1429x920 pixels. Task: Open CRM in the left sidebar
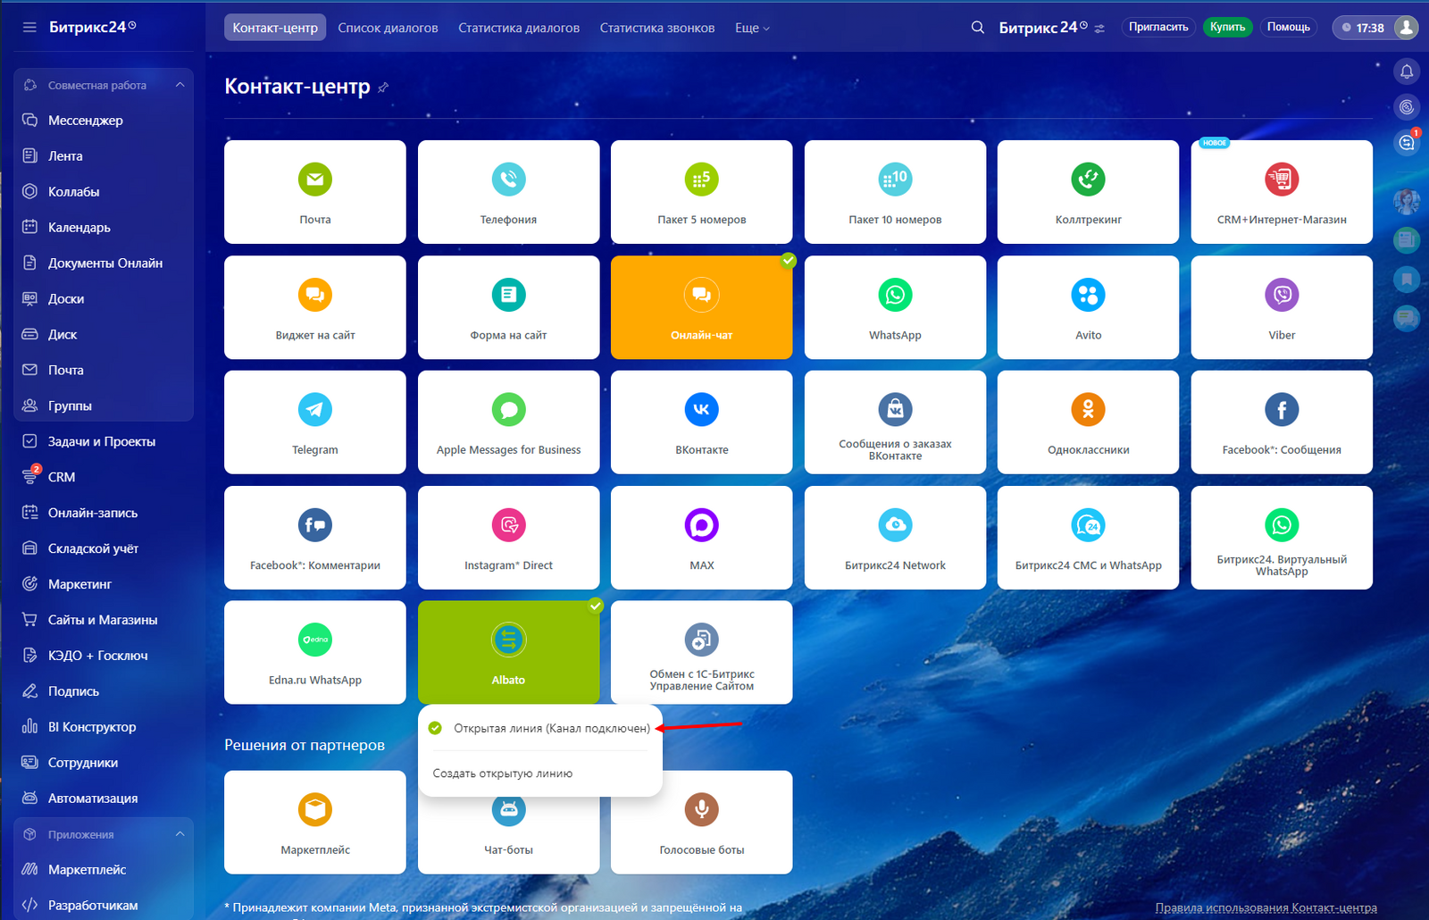pyautogui.click(x=62, y=477)
